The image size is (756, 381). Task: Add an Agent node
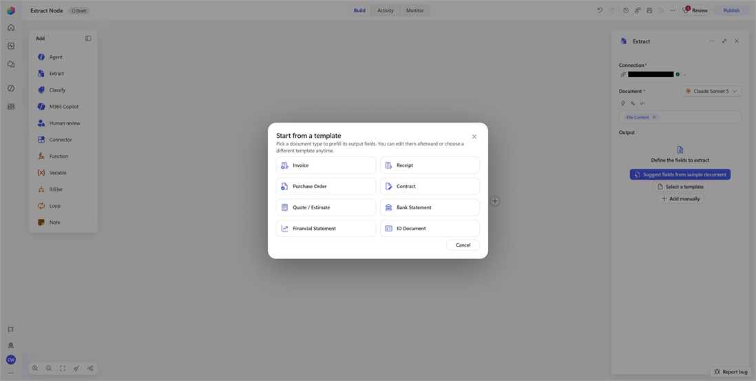click(63, 57)
